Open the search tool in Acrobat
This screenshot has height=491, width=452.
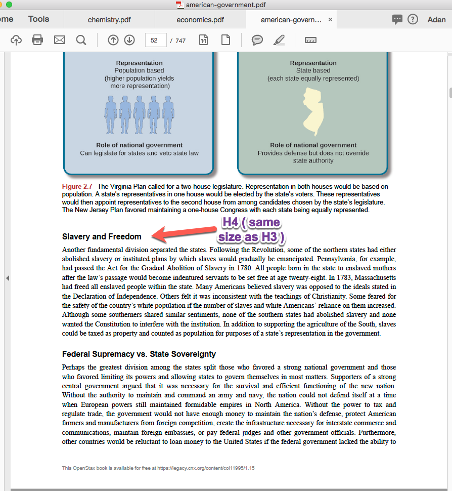coord(81,40)
